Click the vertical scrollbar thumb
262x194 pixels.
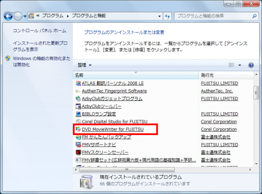coord(256,93)
